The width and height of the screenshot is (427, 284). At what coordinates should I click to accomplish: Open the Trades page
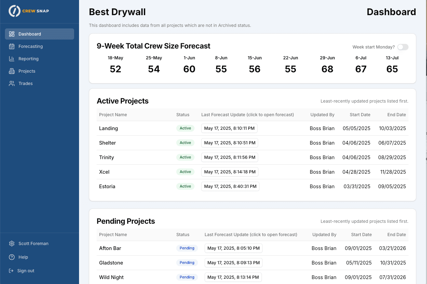[40, 83]
